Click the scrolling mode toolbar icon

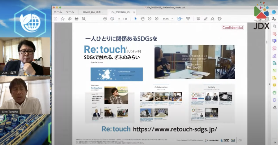pyautogui.click(x=188, y=19)
